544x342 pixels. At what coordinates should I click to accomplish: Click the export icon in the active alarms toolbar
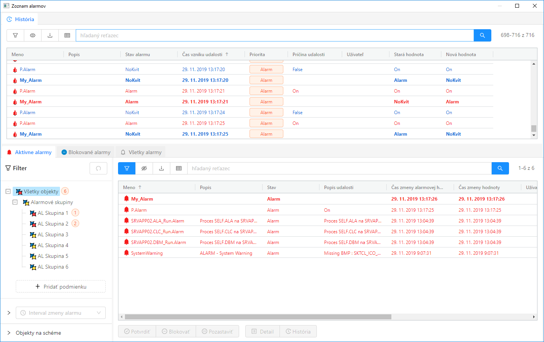pos(161,168)
